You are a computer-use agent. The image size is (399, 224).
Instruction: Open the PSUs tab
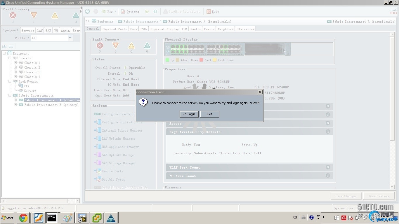144,29
